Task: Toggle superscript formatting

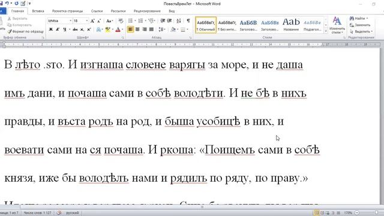Action: tap(89, 29)
